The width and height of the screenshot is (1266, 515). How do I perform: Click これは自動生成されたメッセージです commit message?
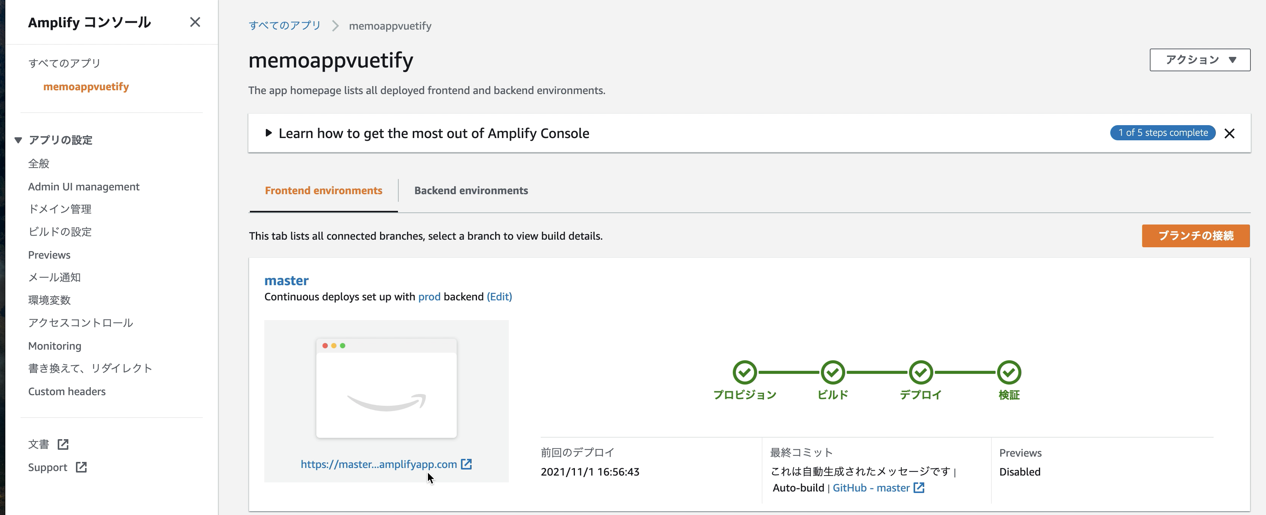tap(860, 471)
